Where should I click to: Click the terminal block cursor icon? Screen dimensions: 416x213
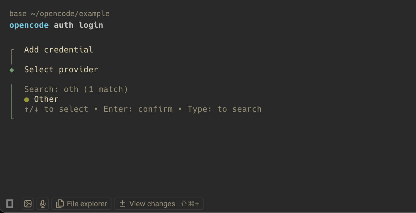[x=10, y=204]
